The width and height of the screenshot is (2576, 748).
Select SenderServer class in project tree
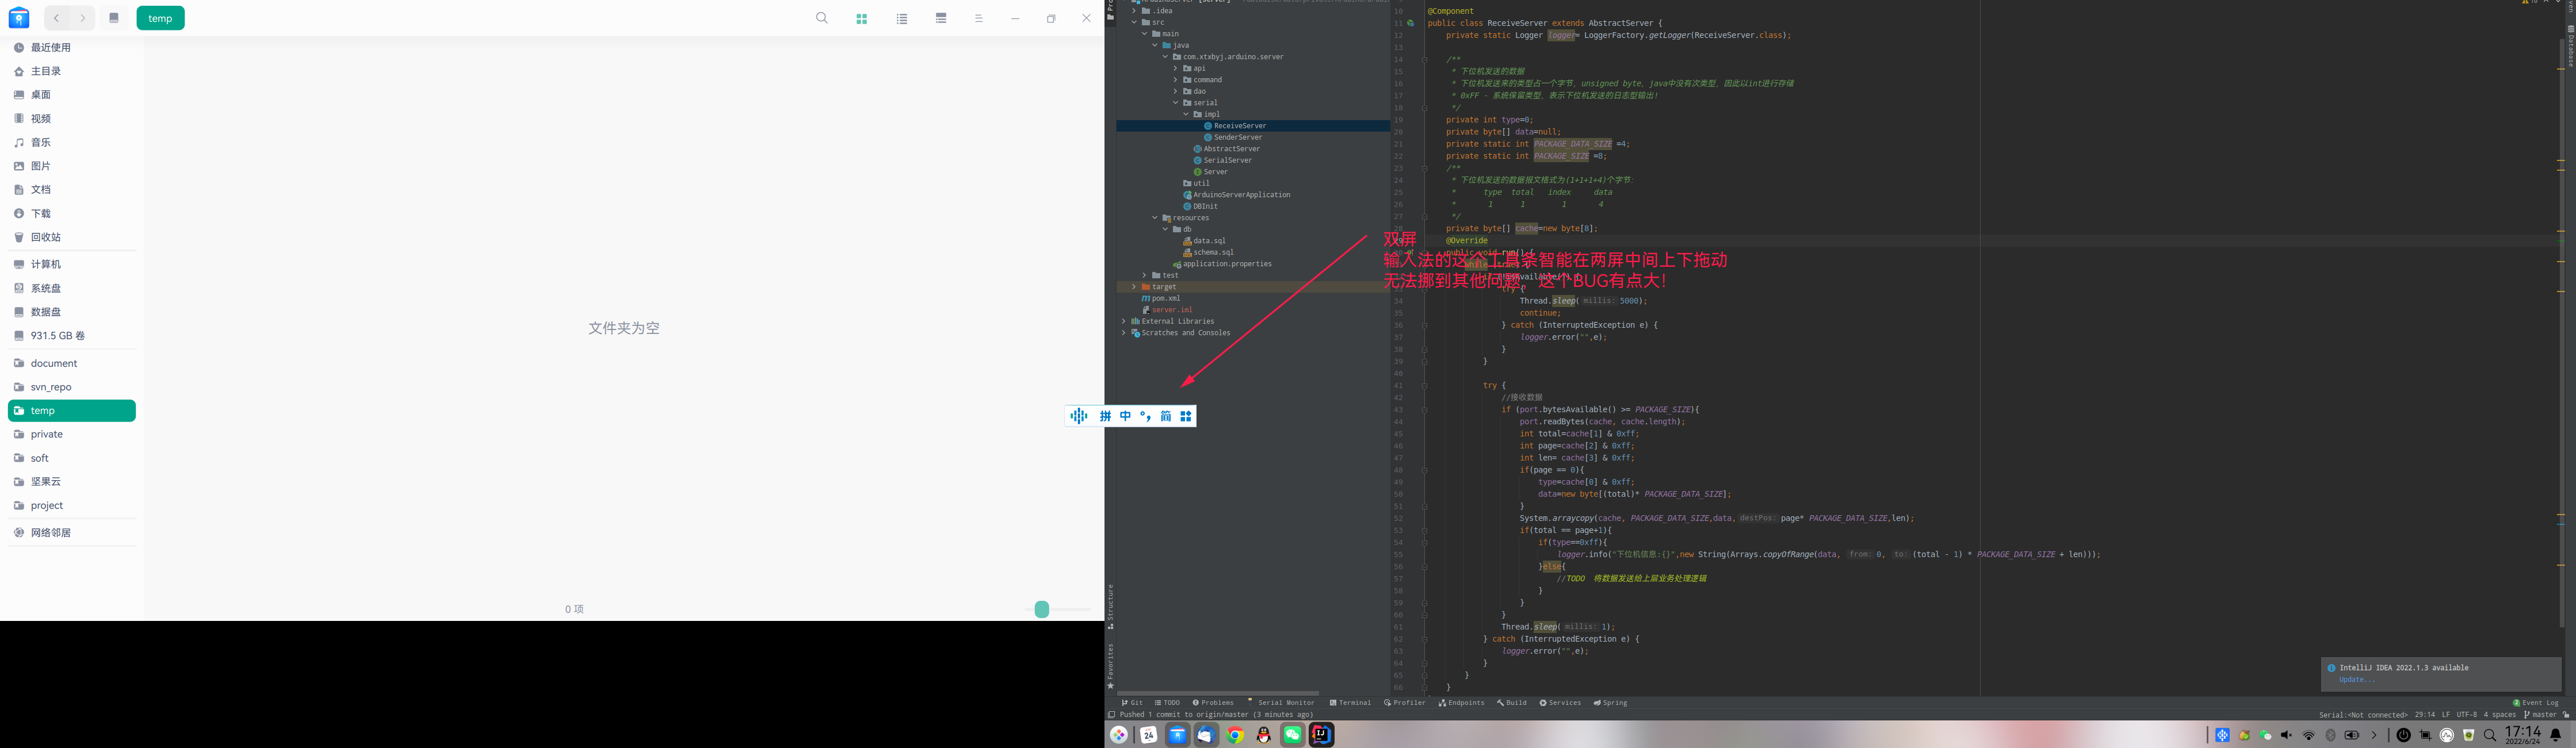1237,137
